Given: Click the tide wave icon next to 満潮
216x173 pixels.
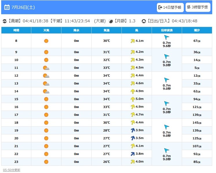Looking at the screenshot, I should tap(5, 21).
